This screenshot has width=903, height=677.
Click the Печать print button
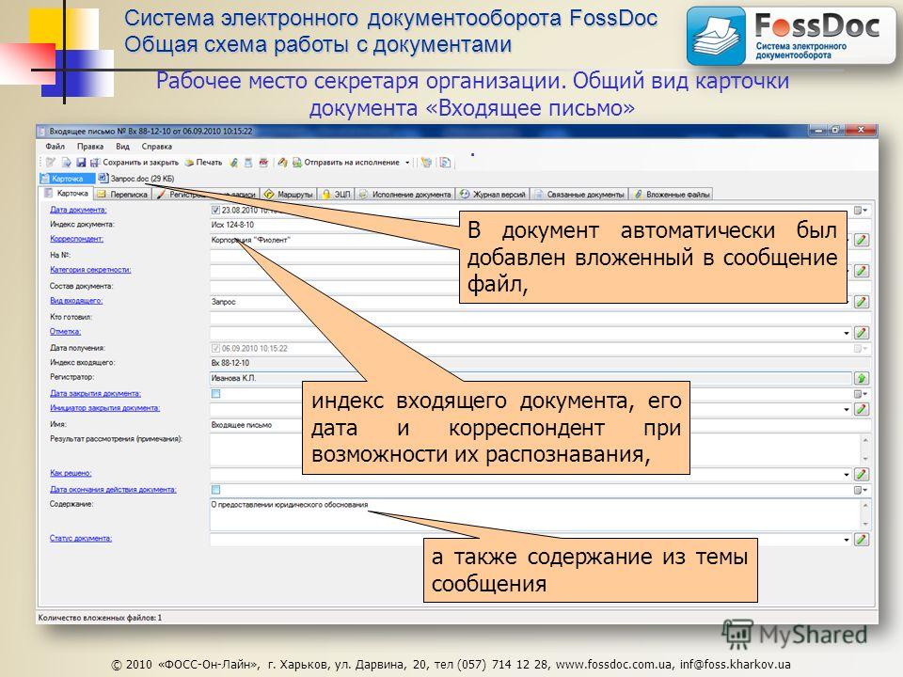coord(204,163)
